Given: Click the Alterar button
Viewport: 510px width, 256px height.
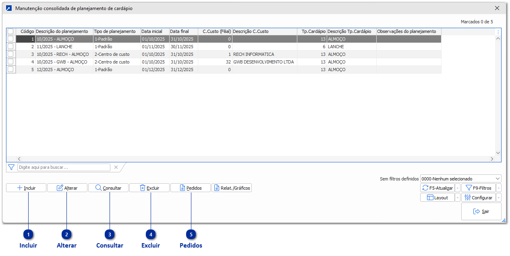Looking at the screenshot, I should [x=67, y=188].
